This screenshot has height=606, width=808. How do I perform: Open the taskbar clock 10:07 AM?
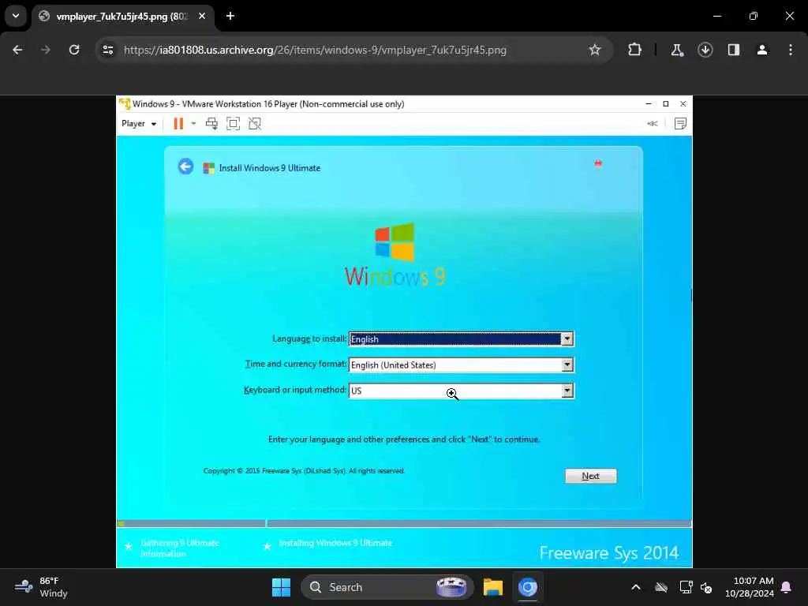click(750, 587)
